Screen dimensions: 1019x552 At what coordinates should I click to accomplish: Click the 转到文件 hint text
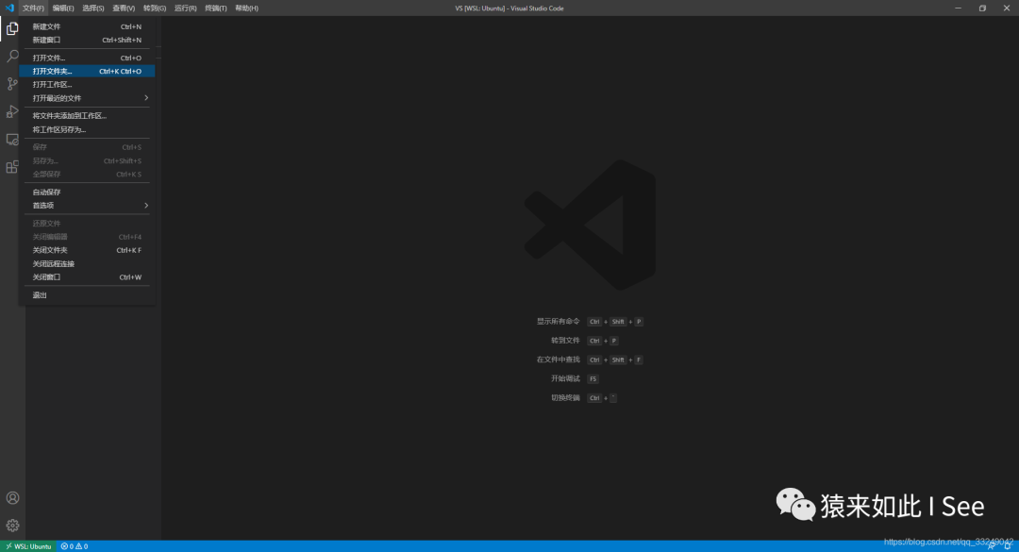coord(565,340)
